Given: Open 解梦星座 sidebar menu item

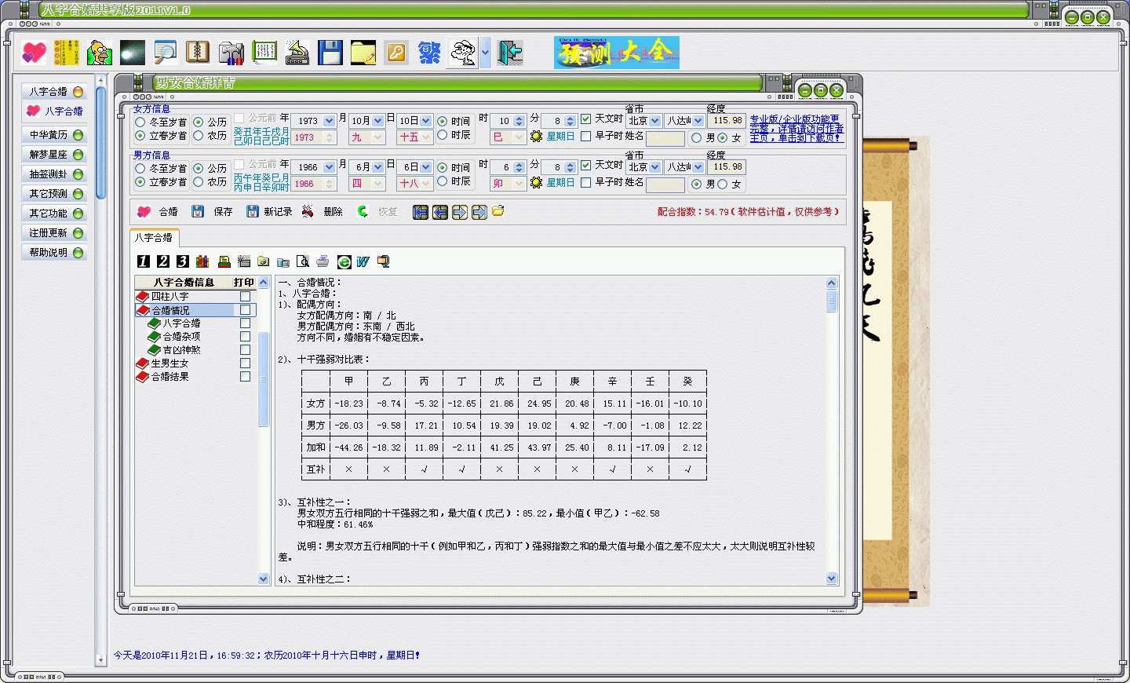Looking at the screenshot, I should pyautogui.click(x=54, y=155).
